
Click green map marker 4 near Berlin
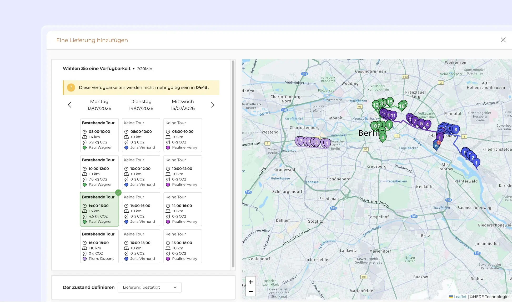(383, 137)
